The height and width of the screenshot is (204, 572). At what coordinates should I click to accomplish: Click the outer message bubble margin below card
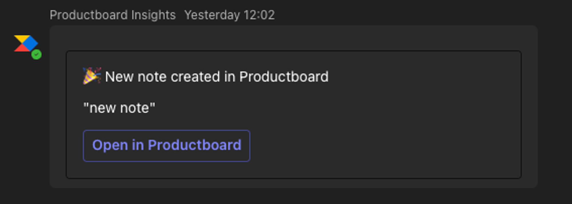point(293,183)
